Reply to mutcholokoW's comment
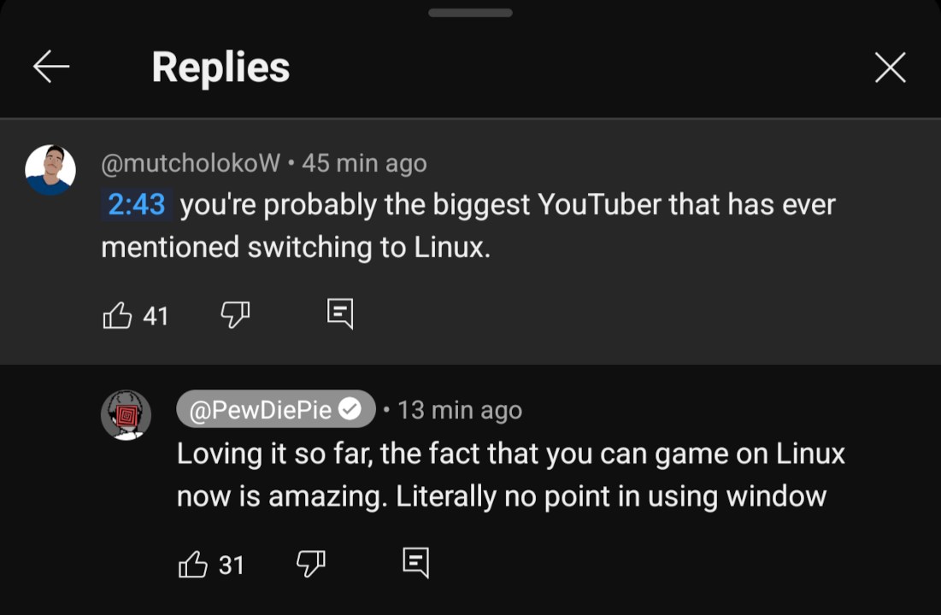Image resolution: width=941 pixels, height=615 pixels. 339,314
